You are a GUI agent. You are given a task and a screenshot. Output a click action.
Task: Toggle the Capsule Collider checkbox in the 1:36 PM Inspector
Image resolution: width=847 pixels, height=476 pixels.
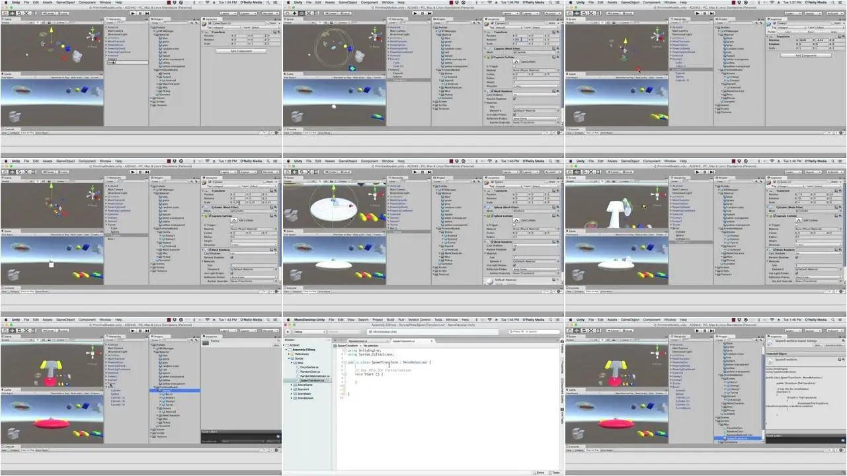492,57
